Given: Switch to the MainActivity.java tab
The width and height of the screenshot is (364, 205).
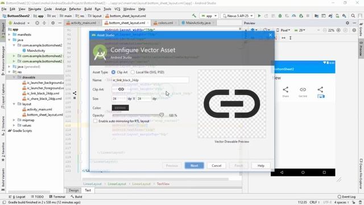Looking at the screenshot, I should click(x=198, y=23).
